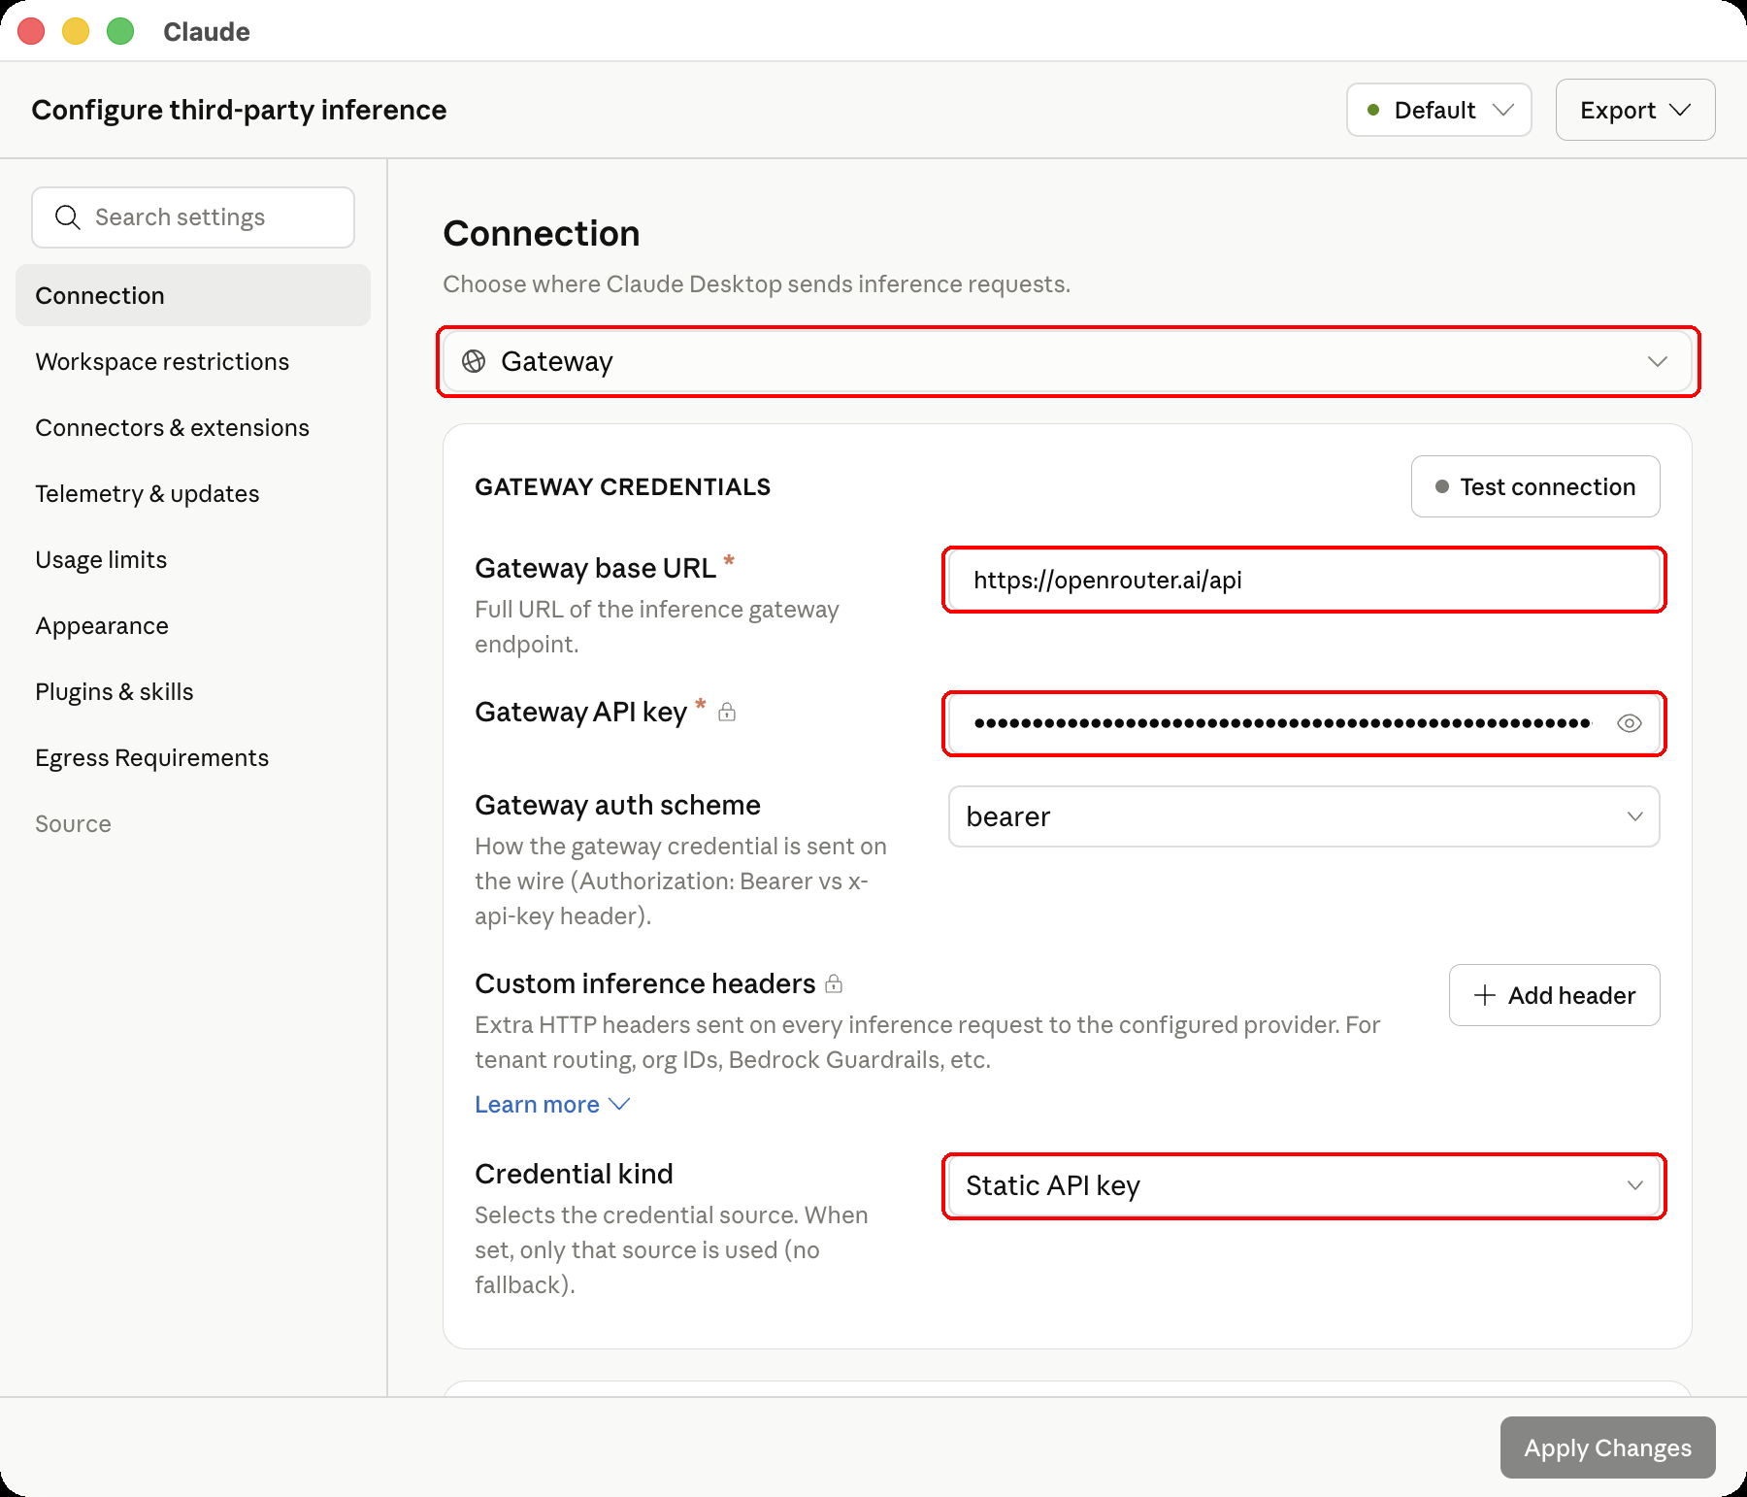
Task: Expand the Learn more section
Action: click(552, 1105)
